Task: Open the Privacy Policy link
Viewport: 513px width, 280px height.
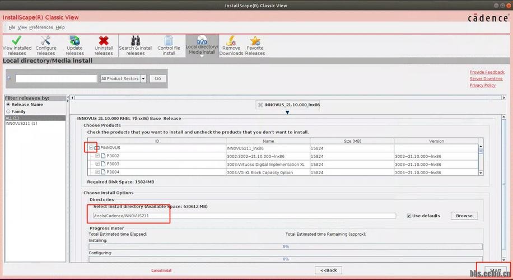Action: [483, 85]
